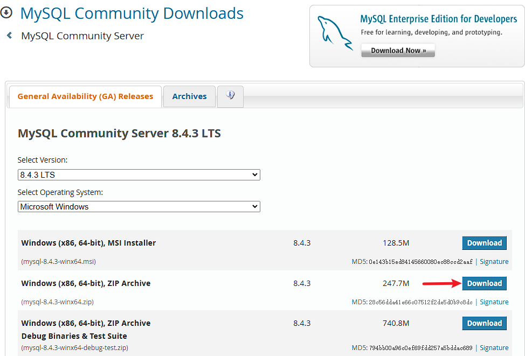
Task: Download the Debug Binaries & Test Suite ZIP
Action: (x=484, y=323)
